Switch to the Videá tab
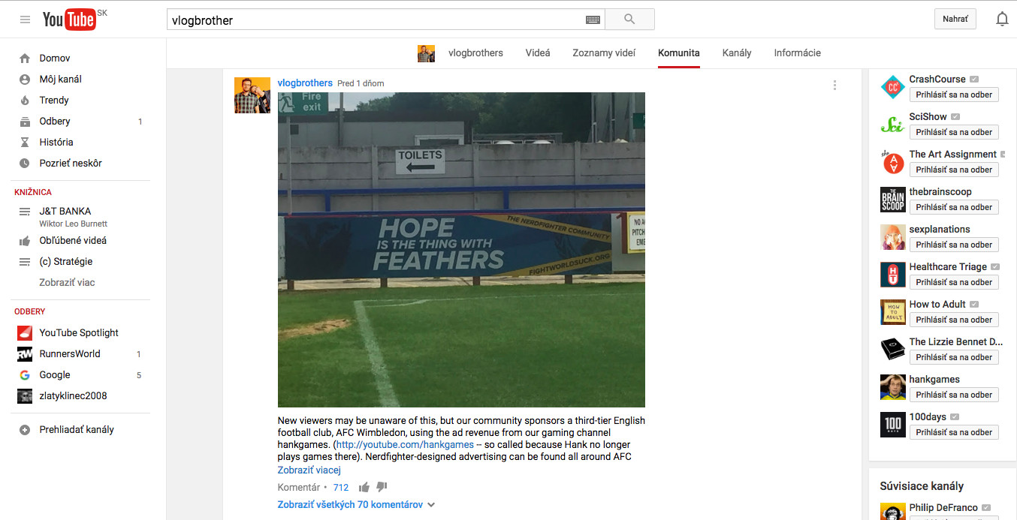1017x520 pixels. click(x=538, y=53)
